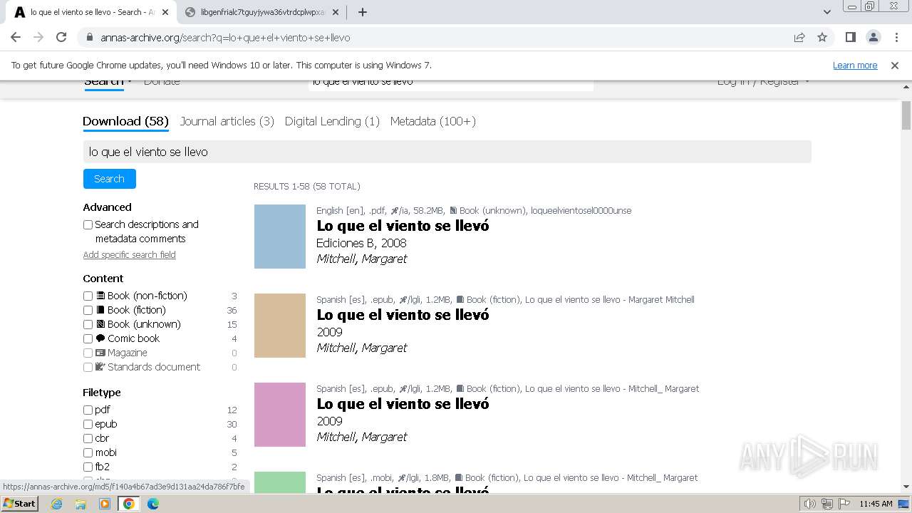Filter results by cbr filetype
Screen dimensions: 912x513
coord(88,438)
